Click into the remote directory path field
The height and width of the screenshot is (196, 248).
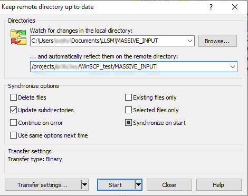click(x=129, y=67)
